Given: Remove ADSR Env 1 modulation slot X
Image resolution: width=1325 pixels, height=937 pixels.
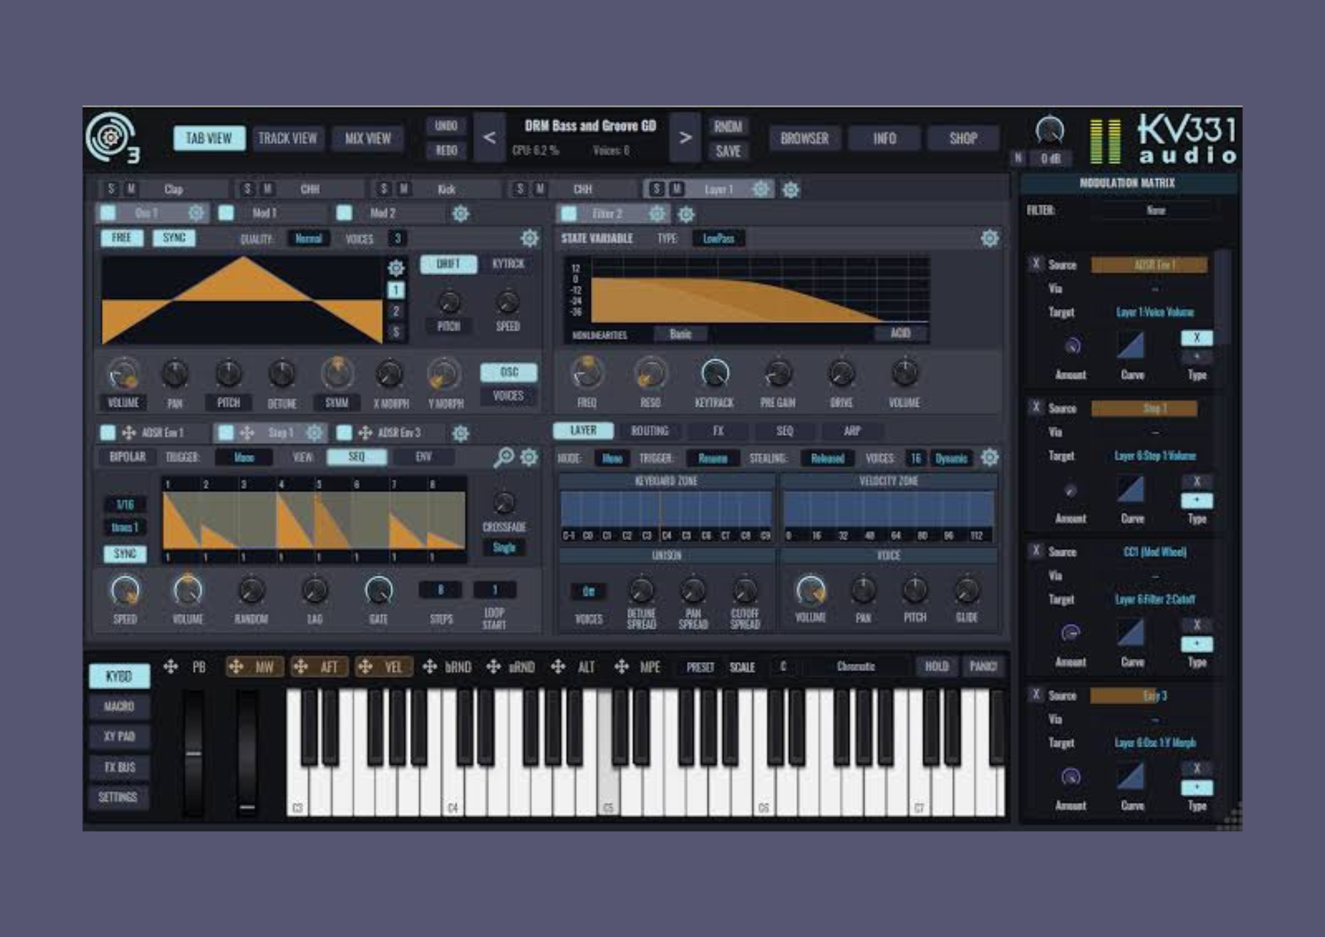Looking at the screenshot, I should tap(1036, 264).
